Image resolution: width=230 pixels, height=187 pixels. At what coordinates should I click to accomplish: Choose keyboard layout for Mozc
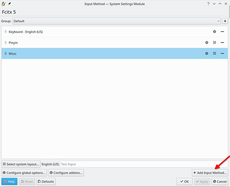pos(214,53)
